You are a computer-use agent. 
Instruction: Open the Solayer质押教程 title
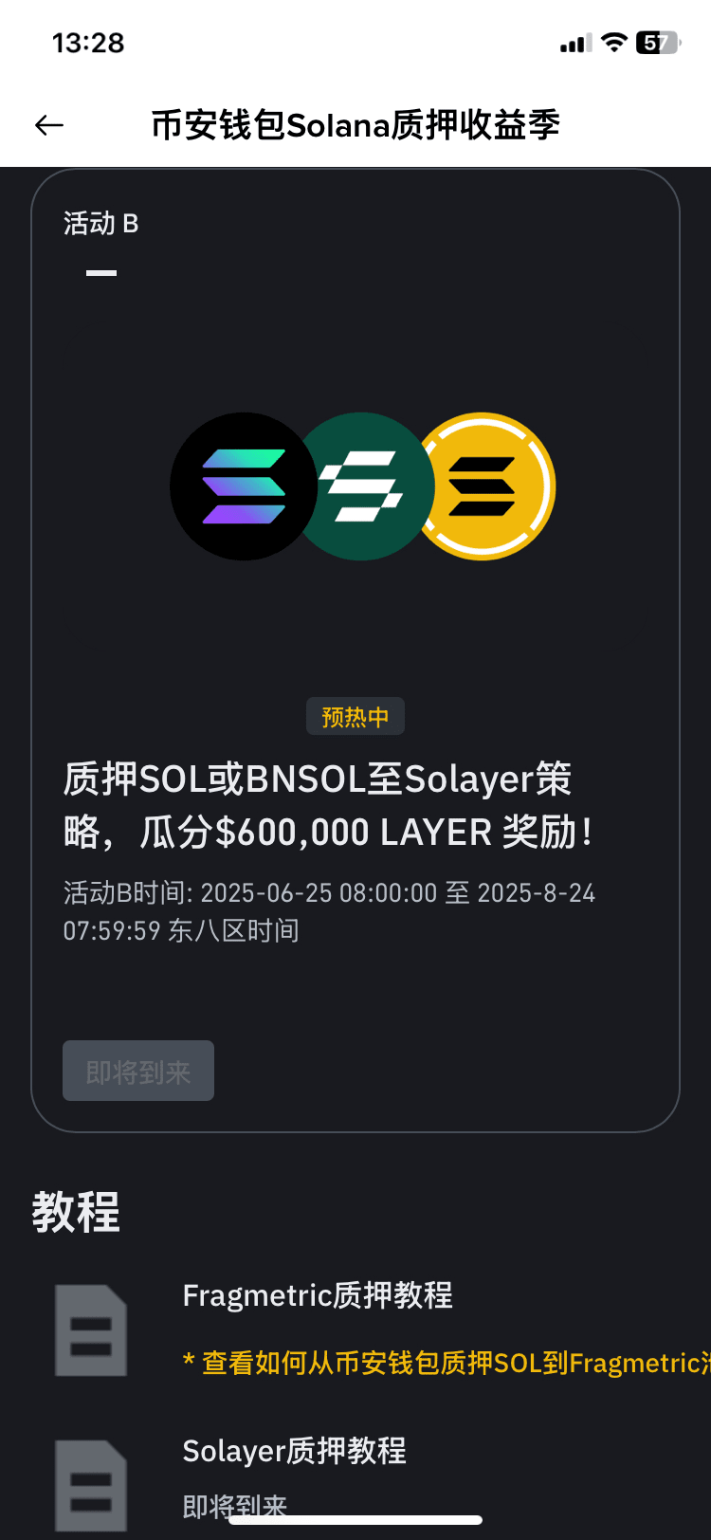[294, 1451]
